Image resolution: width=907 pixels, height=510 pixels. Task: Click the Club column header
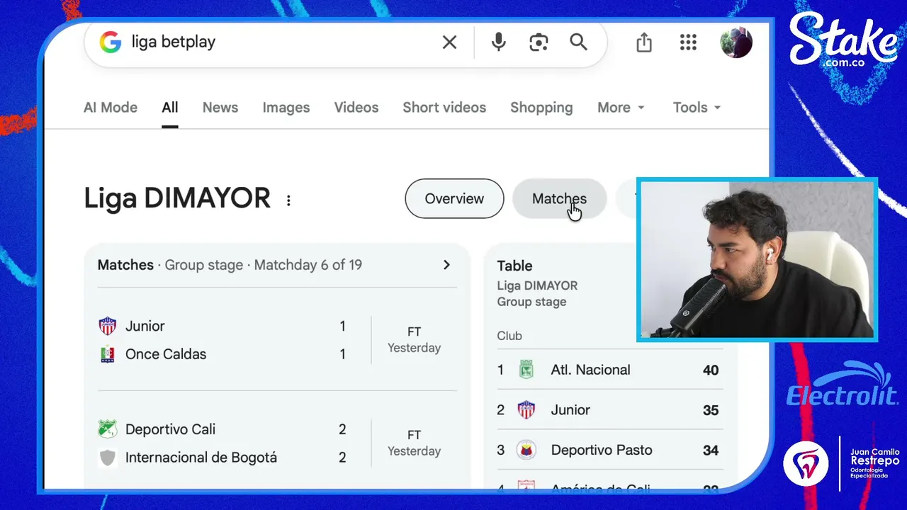tap(509, 336)
